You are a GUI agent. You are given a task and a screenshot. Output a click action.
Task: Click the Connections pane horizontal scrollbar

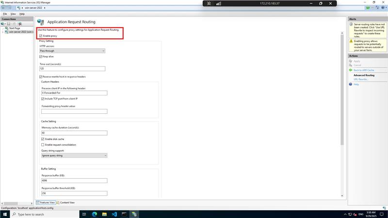click(x=10, y=203)
